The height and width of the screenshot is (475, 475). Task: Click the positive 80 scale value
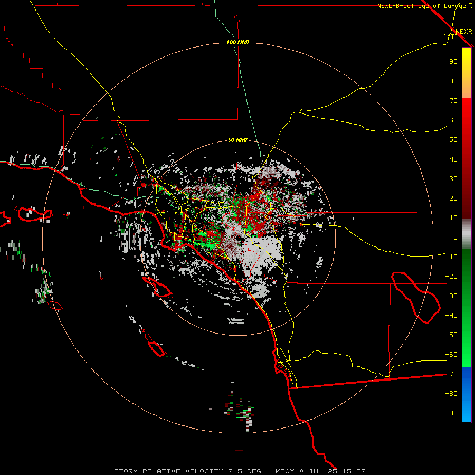pos(453,81)
